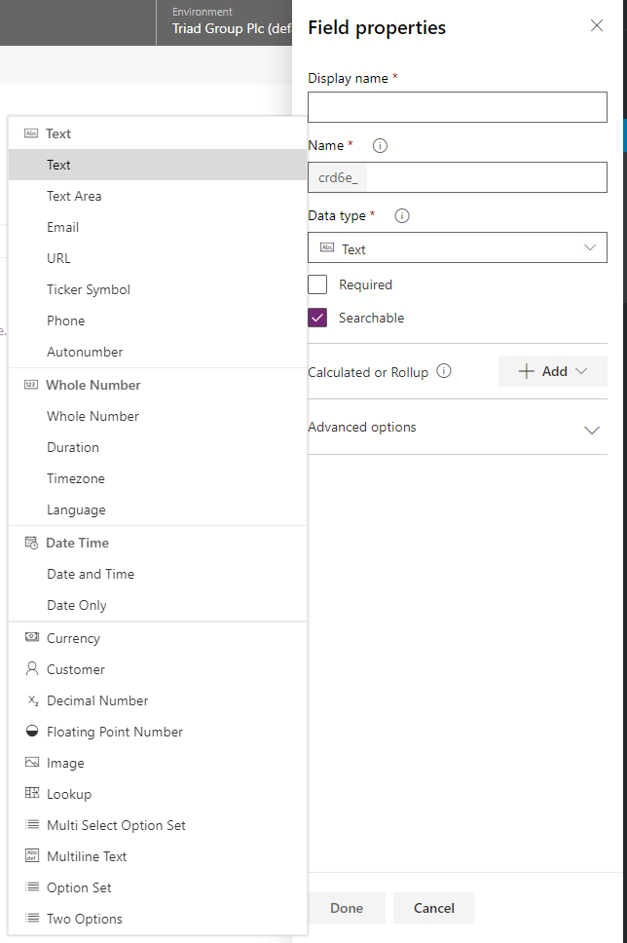Screen dimensions: 627x943
Task: Click the Customer person icon
Action: pos(32,668)
